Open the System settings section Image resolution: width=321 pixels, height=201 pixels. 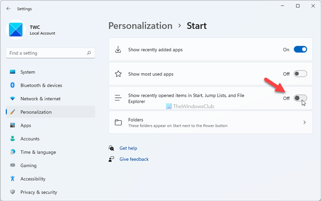[x=28, y=72]
